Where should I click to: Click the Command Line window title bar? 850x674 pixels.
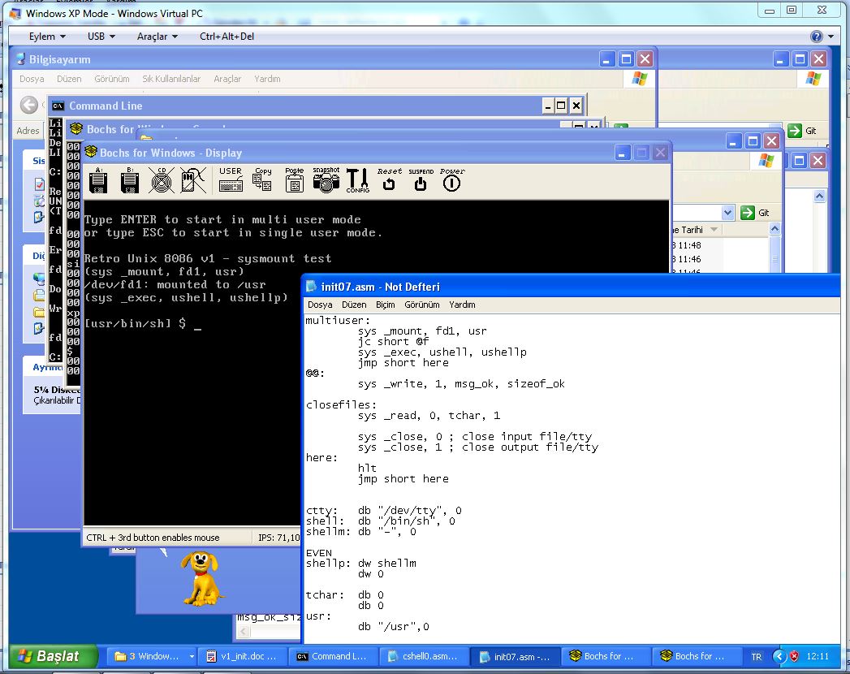coord(317,106)
